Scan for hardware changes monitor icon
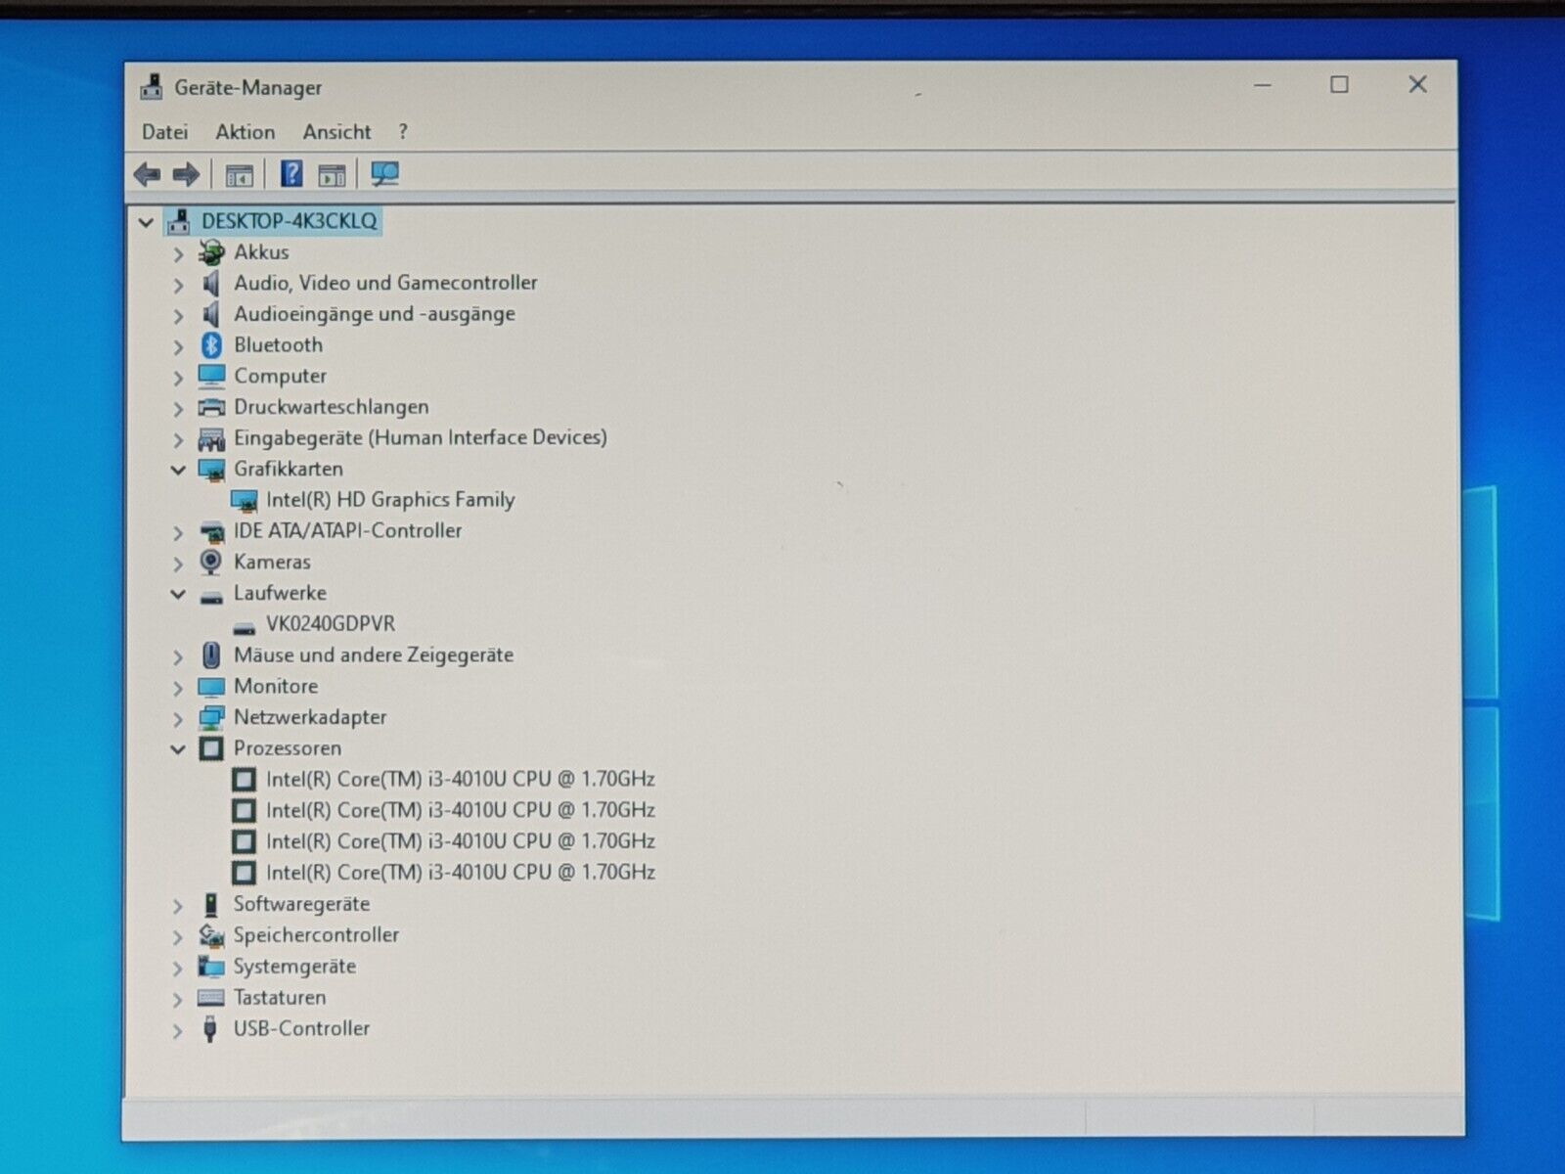Viewport: 1565px width, 1174px height. (x=385, y=174)
